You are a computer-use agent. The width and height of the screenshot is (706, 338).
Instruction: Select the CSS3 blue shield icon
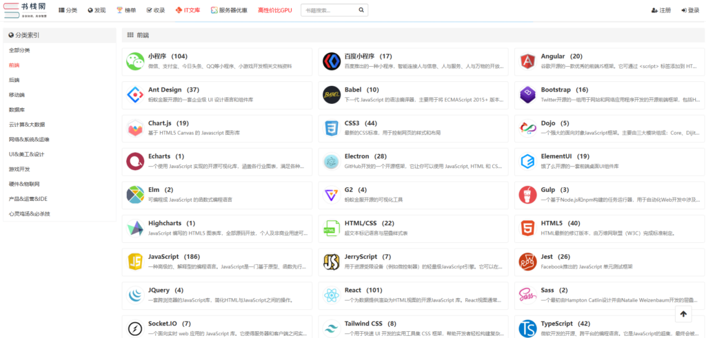[332, 127]
